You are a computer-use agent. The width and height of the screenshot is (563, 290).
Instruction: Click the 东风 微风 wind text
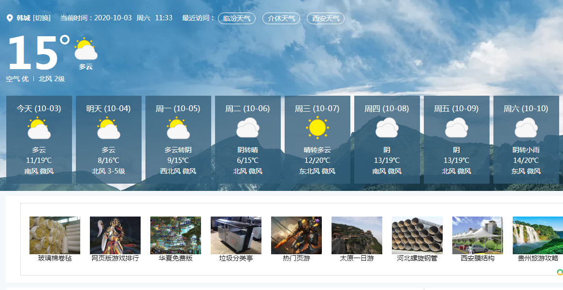tap(526, 171)
